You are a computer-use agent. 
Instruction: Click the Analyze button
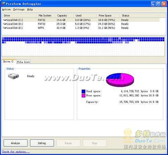pyautogui.click(x=15, y=143)
